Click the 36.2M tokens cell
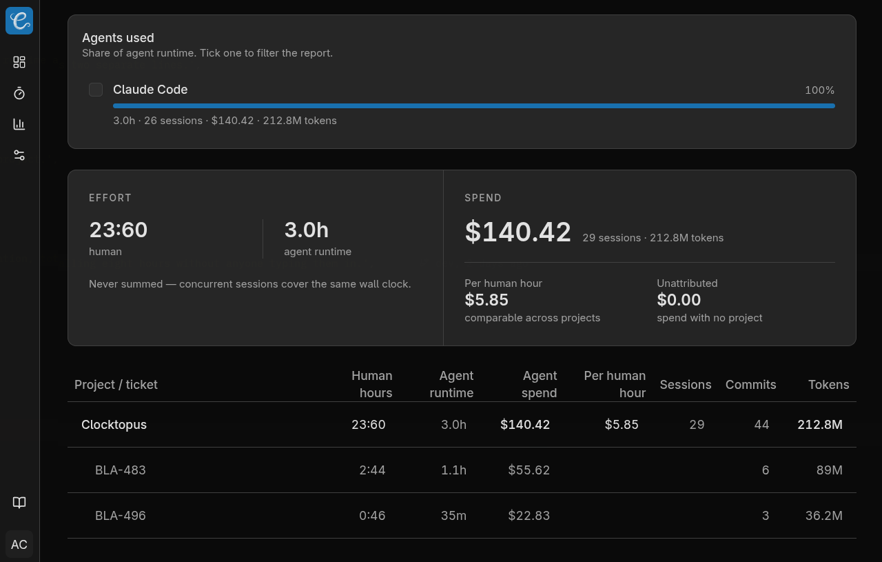882x562 pixels. [x=823, y=516]
